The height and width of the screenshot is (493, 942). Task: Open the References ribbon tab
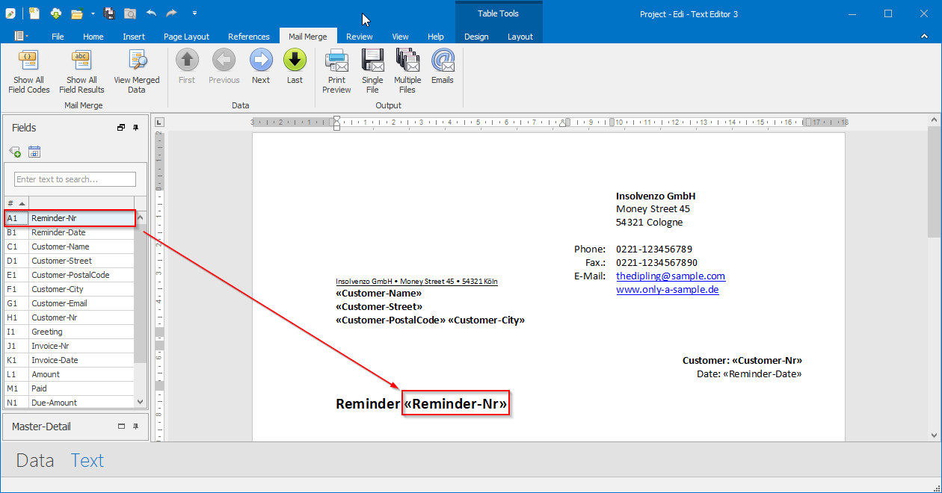(x=249, y=37)
